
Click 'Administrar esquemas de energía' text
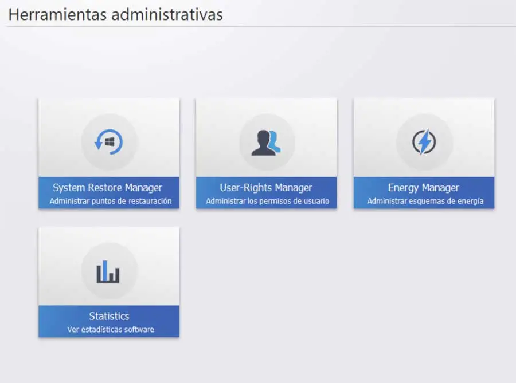point(425,201)
